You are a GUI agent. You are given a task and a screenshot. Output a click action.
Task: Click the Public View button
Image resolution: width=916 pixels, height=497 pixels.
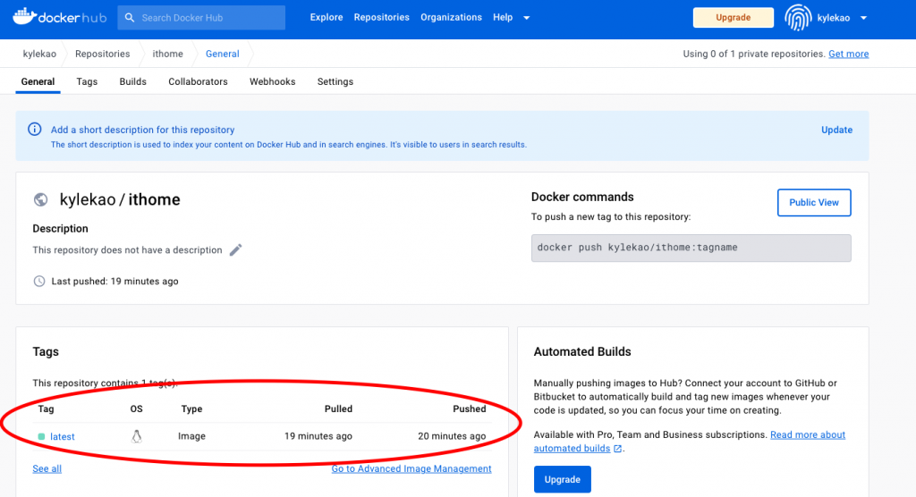(x=814, y=203)
